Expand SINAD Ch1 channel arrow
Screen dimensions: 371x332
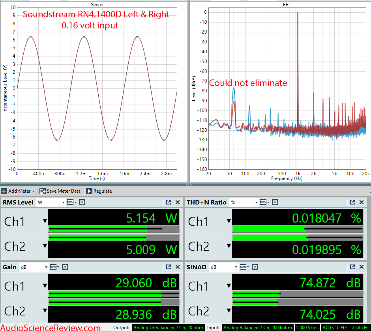[229, 286]
